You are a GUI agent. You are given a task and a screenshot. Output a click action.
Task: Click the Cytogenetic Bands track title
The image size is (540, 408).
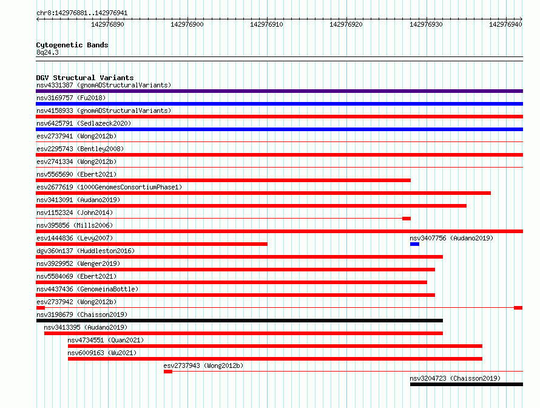(x=72, y=45)
